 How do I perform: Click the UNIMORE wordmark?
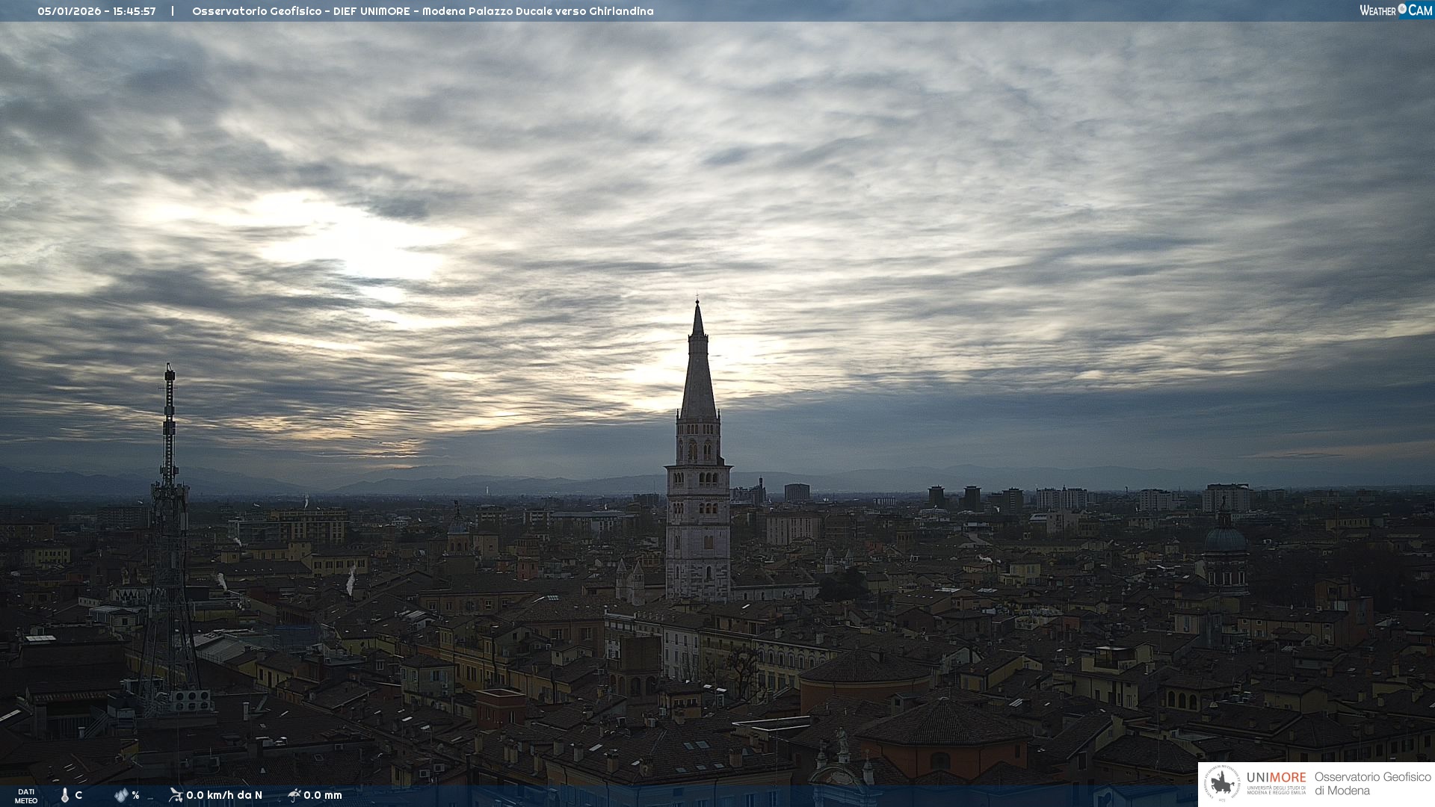click(x=1276, y=778)
